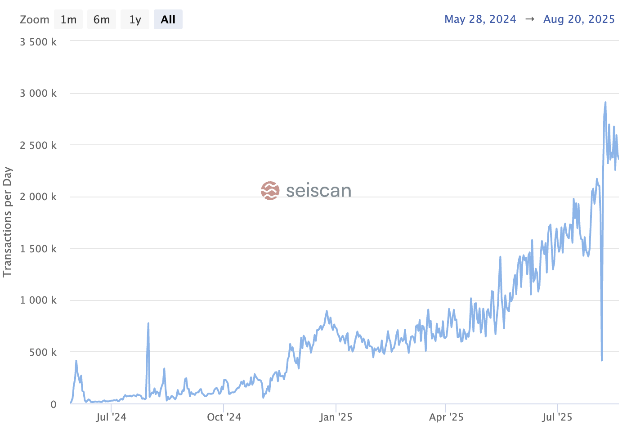636x439 pixels.
Task: Click the Apr '25 x-axis label
Action: (x=446, y=417)
